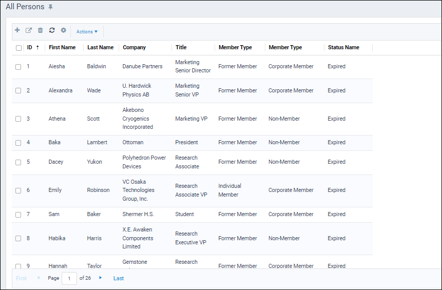Click the pin icon next to All Persons
Screen dimensions: 442x290
(x=50, y=7)
